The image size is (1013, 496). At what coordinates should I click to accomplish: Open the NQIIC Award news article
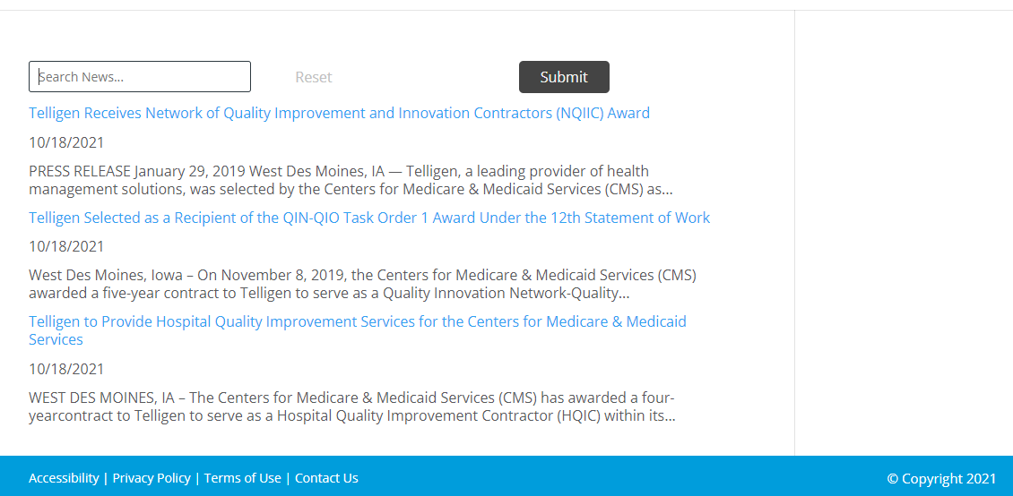pos(339,114)
